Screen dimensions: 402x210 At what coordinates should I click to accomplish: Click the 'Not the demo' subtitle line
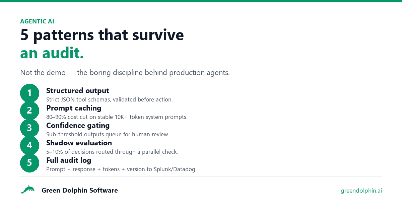(x=125, y=73)
